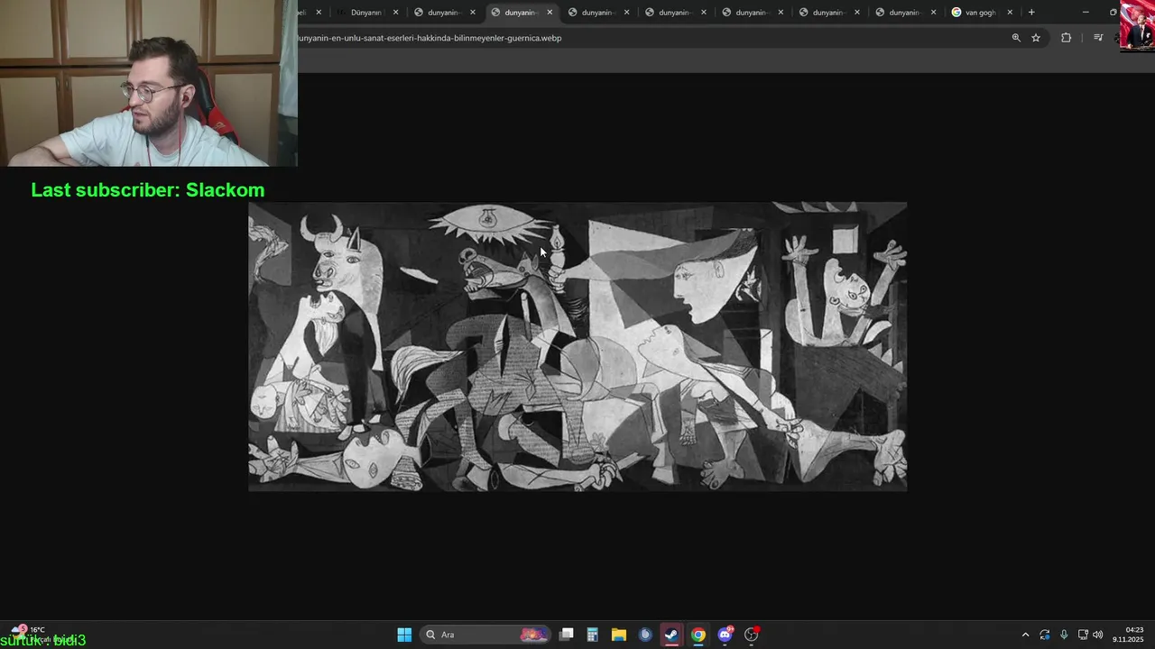Close the Dünyanın tab
This screenshot has width=1155, height=649.
pyautogui.click(x=395, y=13)
